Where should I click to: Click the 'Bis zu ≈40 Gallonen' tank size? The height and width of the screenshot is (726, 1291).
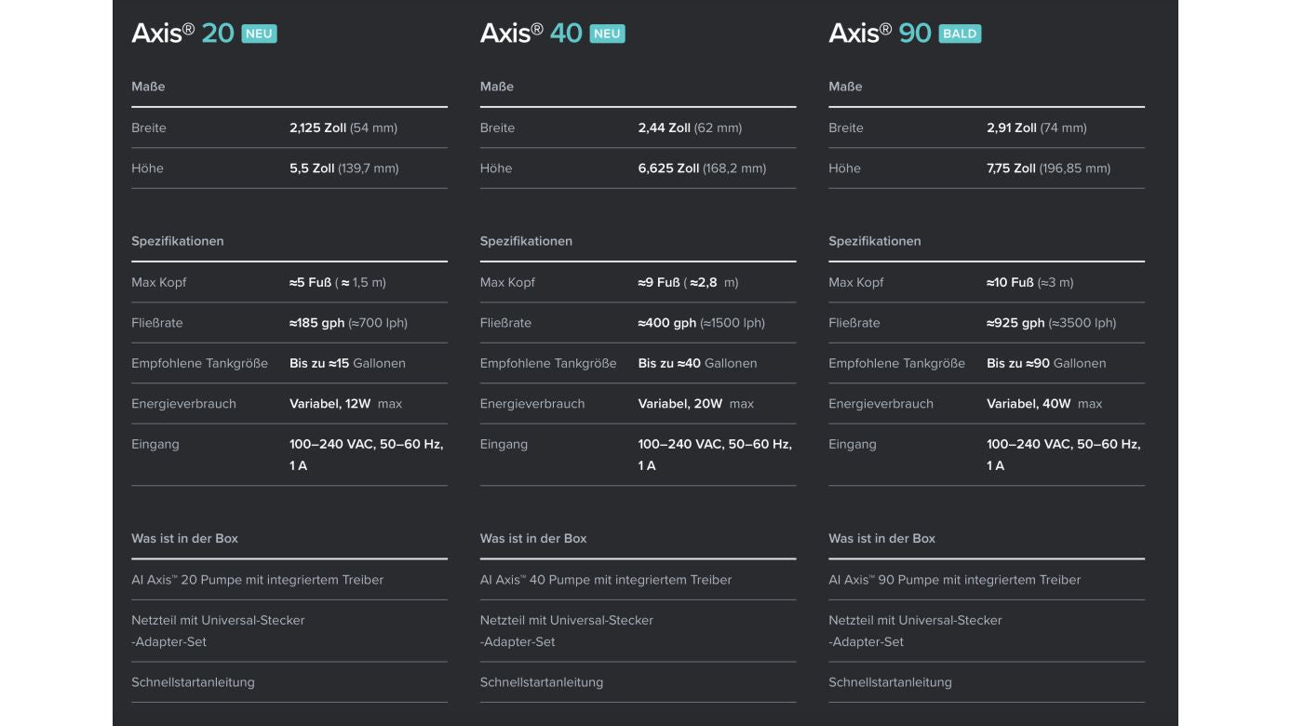(x=697, y=364)
